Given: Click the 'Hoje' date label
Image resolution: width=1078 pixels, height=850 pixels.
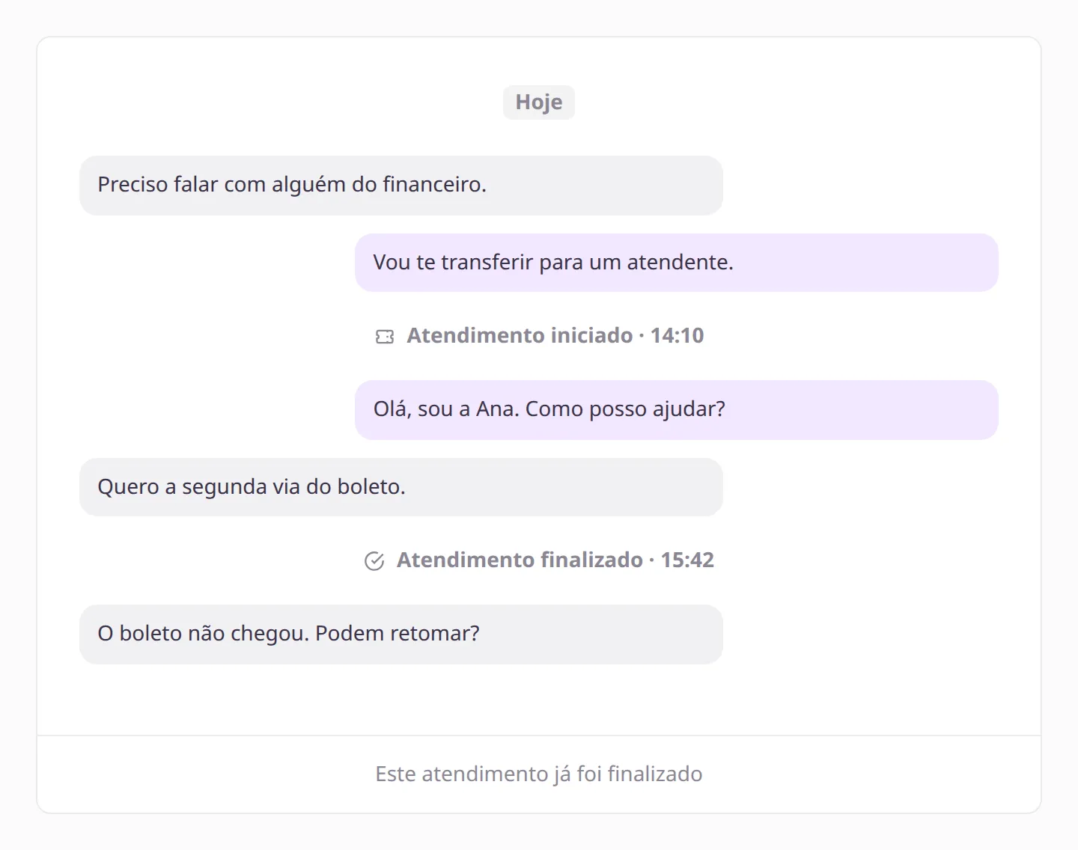Looking at the screenshot, I should 539,102.
